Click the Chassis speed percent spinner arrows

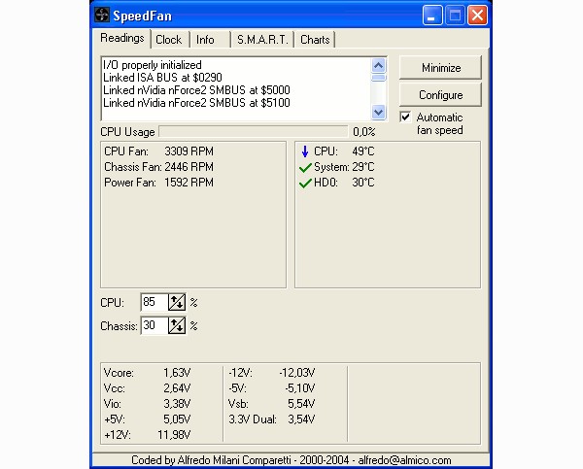click(x=177, y=325)
